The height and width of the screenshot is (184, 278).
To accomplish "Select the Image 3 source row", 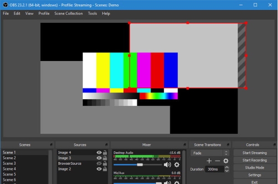I will pos(82,158).
